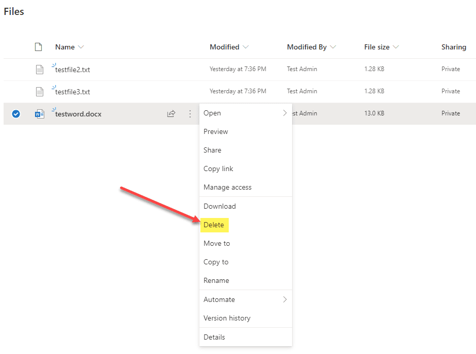The image size is (476, 354).
Task: Click the text file icon beside testfile3.txt
Action: pos(40,91)
